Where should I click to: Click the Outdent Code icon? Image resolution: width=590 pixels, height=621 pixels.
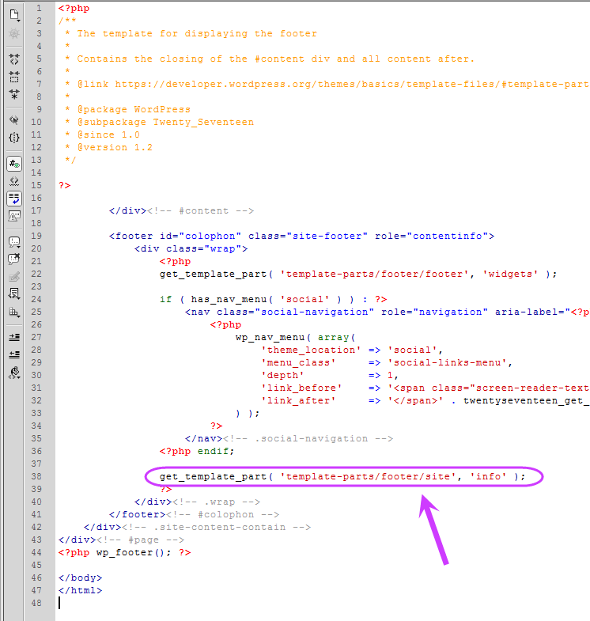pos(14,354)
